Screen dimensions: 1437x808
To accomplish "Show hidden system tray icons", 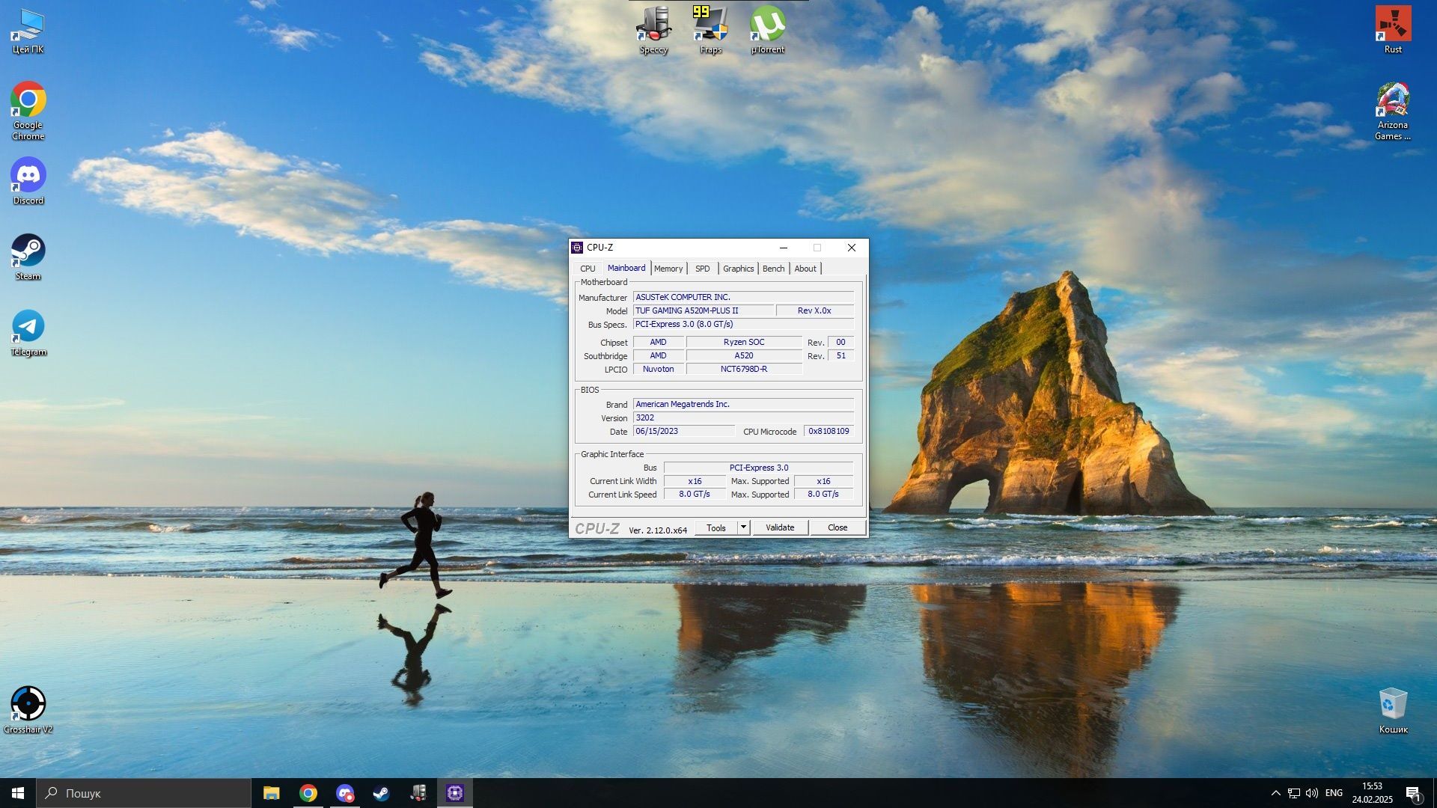I will point(1275,793).
